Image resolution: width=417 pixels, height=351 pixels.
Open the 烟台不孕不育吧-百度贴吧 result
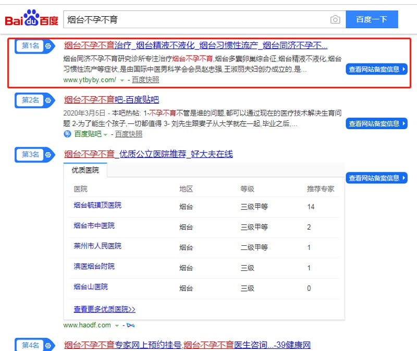tap(112, 99)
